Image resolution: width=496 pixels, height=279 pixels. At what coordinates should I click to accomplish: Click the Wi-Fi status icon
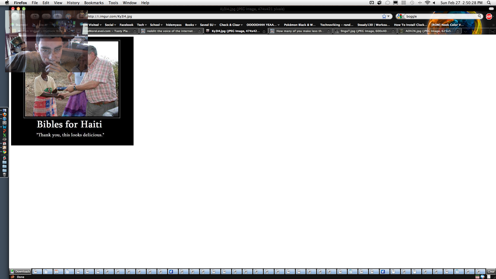[427, 3]
